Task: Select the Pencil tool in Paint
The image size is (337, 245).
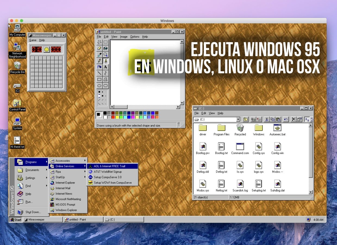Action: (99, 61)
